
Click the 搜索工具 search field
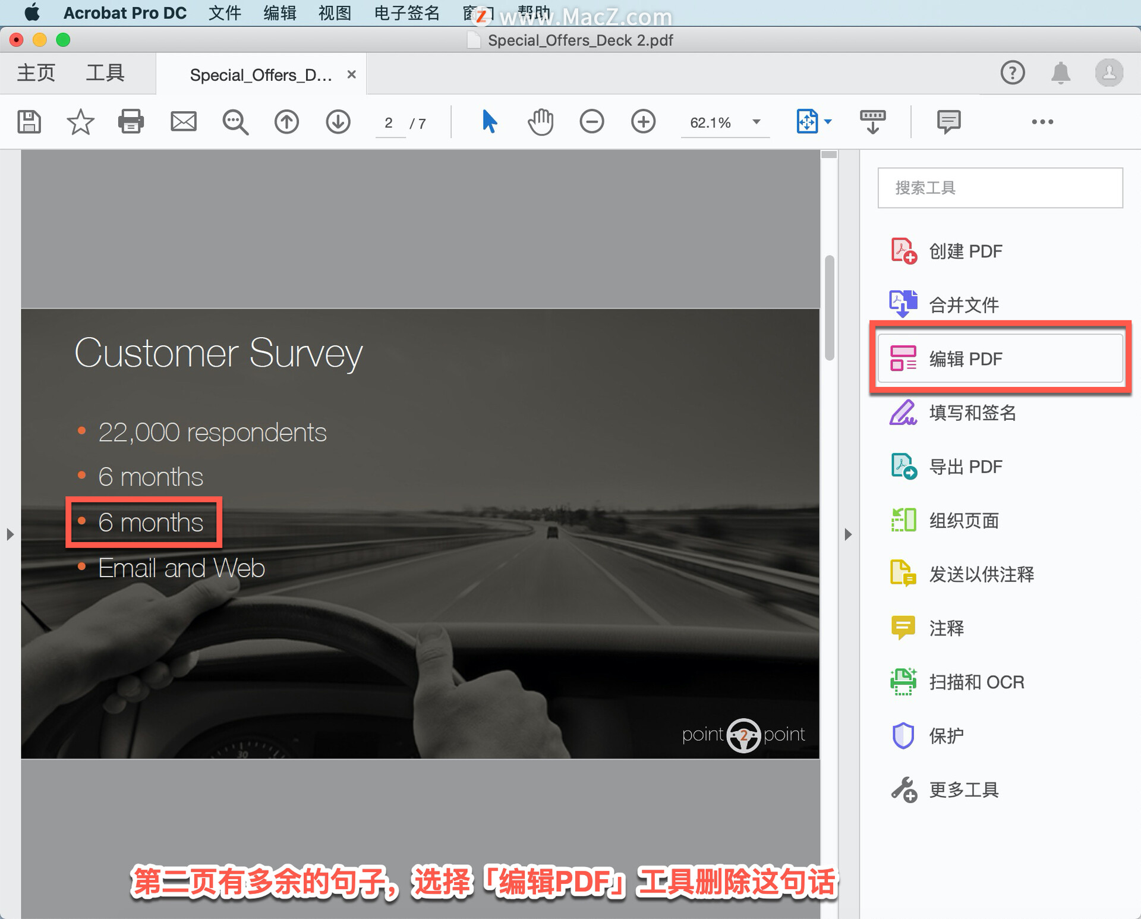point(1000,188)
